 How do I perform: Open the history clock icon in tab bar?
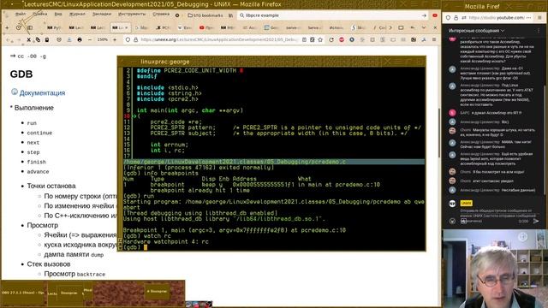coord(18,27)
